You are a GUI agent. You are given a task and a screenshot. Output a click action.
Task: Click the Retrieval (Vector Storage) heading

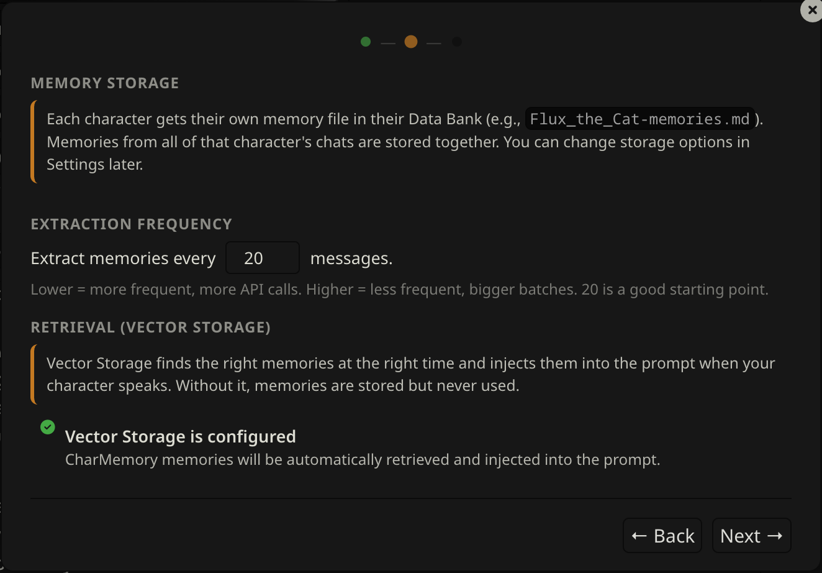(x=151, y=328)
